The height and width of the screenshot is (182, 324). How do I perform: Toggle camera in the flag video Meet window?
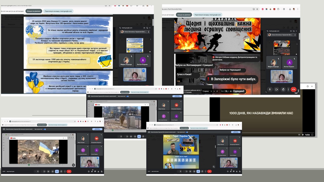pos(44,171)
